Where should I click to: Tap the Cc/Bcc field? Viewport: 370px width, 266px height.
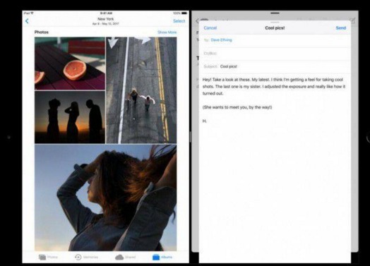pyautogui.click(x=275, y=54)
